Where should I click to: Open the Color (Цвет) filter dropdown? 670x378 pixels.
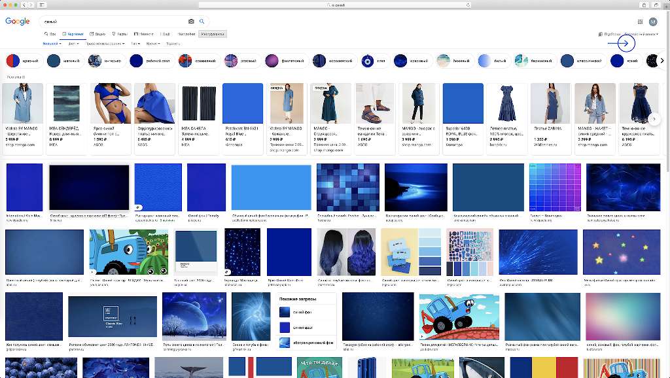pos(73,44)
